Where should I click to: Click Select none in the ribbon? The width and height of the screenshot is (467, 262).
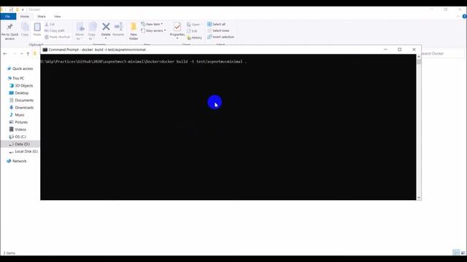218,31
